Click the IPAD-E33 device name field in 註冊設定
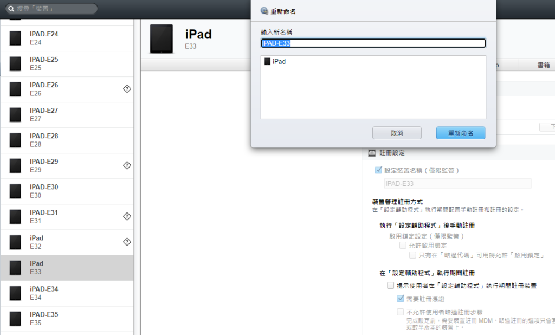Viewport: 555px width, 335px height. (x=457, y=183)
